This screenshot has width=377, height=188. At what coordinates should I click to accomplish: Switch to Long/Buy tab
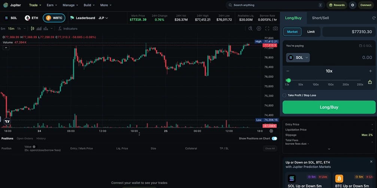293,18
